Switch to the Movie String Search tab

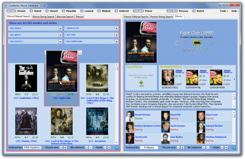pos(43,17)
